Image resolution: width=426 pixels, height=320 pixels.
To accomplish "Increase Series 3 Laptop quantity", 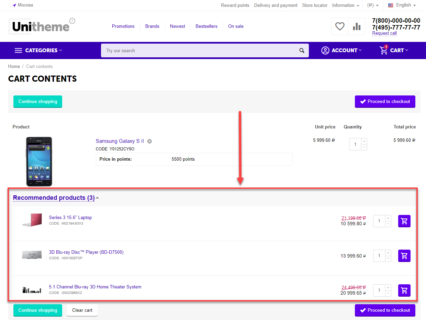I will [x=388, y=218].
